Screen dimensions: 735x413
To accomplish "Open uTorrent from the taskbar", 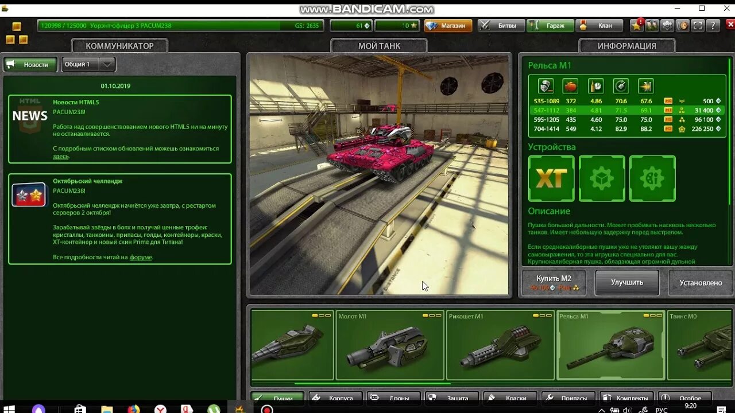I will coord(214,410).
